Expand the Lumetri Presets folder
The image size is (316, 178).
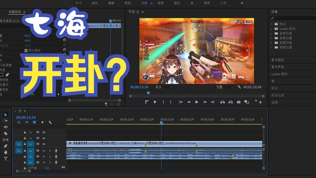(272, 29)
